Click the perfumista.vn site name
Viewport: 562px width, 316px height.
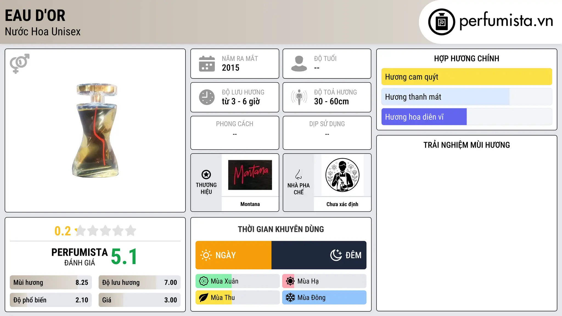click(x=506, y=21)
